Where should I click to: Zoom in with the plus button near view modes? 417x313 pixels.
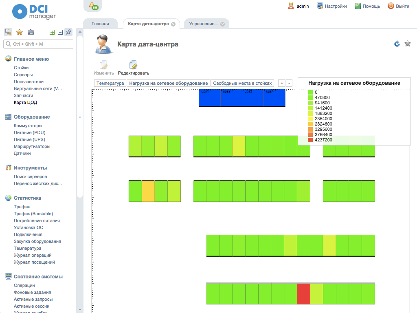pos(281,83)
